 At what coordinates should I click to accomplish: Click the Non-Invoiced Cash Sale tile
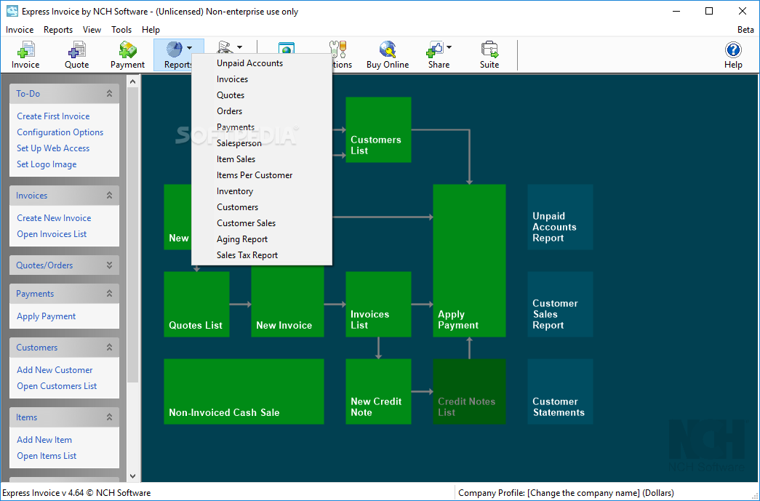[244, 391]
